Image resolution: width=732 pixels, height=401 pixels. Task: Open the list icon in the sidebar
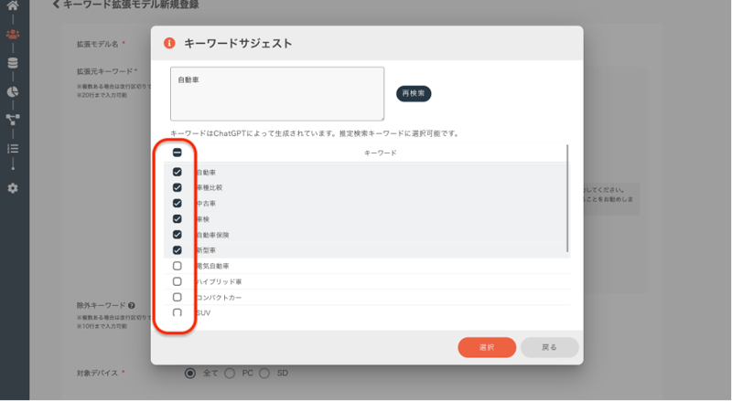(13, 149)
